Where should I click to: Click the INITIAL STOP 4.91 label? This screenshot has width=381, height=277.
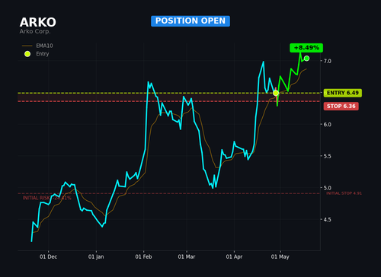click(344, 193)
